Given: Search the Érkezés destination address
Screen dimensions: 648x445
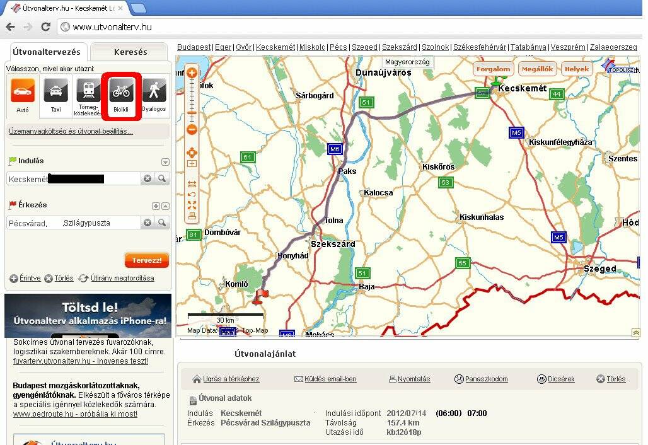Looking at the screenshot, I should (x=162, y=222).
